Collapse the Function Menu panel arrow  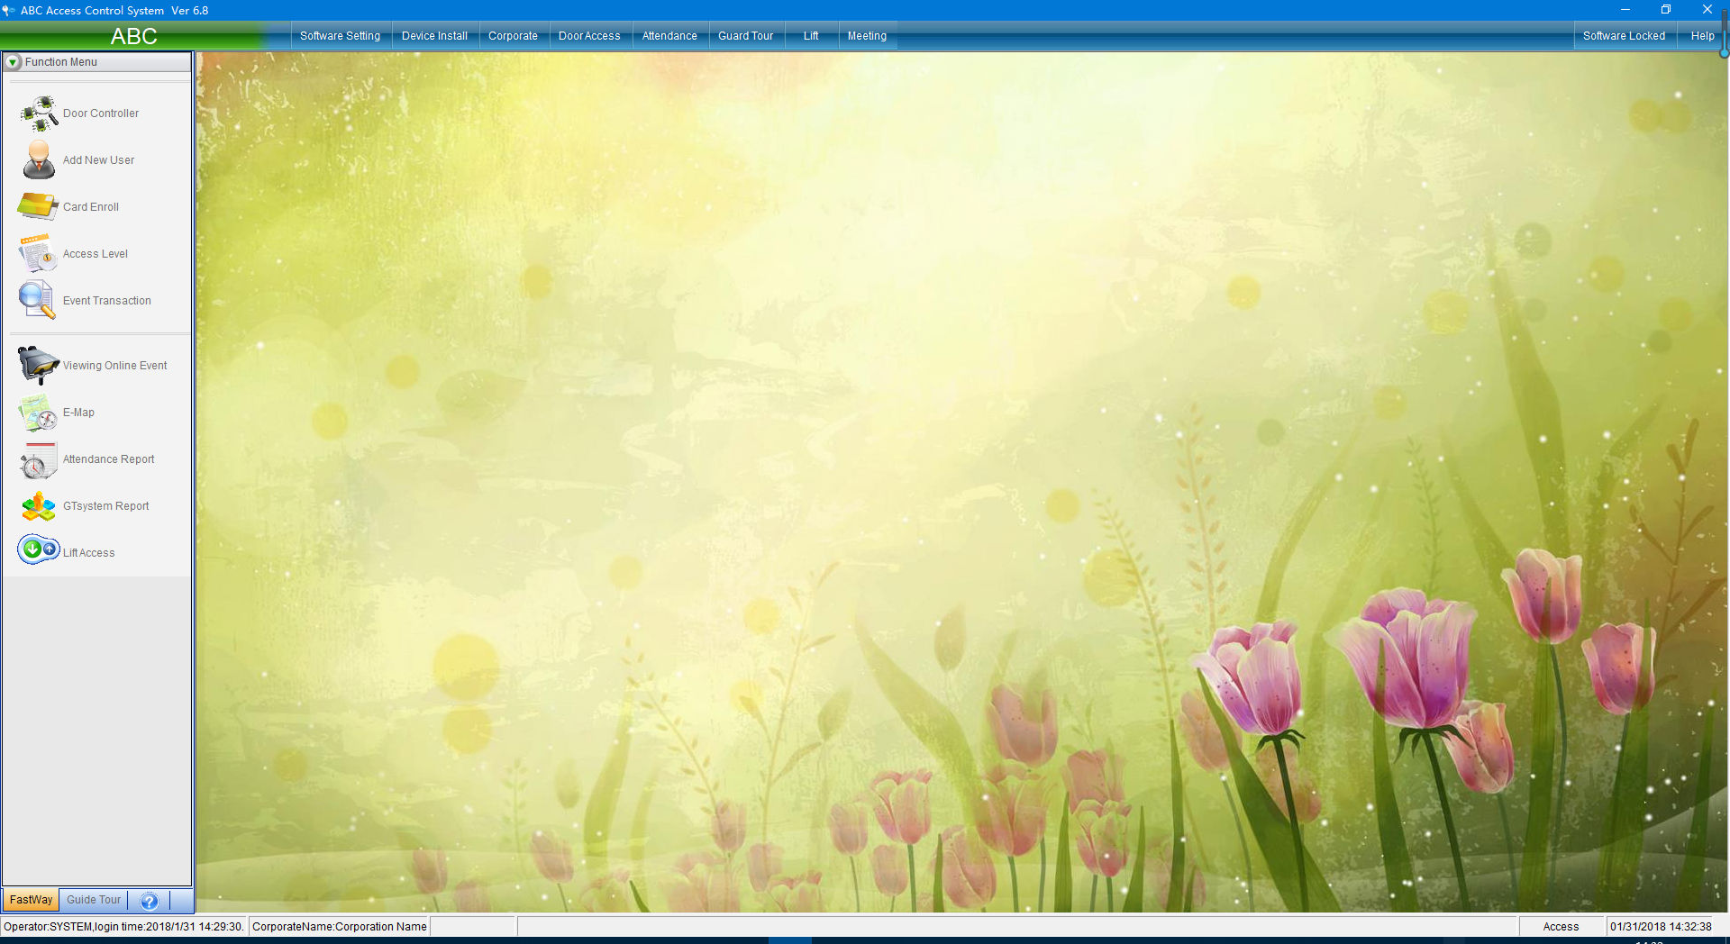point(14,62)
